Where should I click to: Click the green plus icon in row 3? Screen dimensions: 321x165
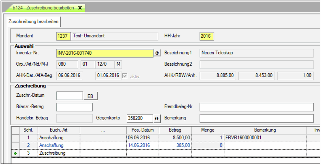[15, 153]
